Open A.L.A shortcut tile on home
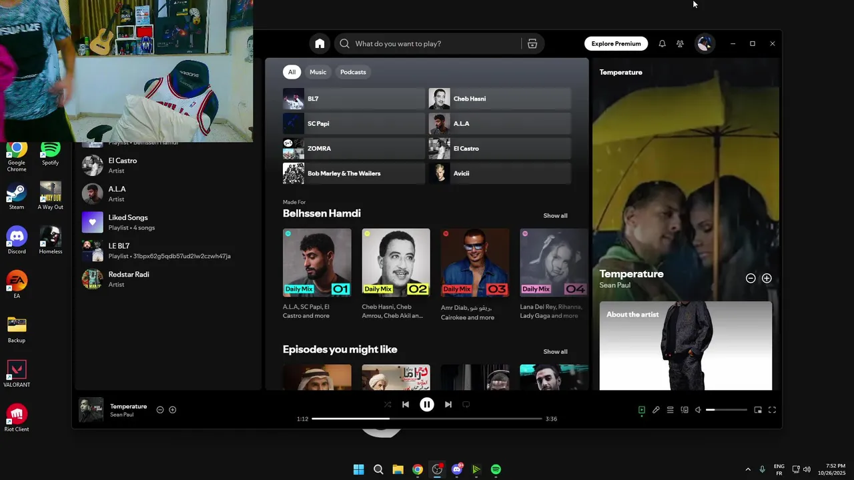Screen dimensions: 854x480 500,123
